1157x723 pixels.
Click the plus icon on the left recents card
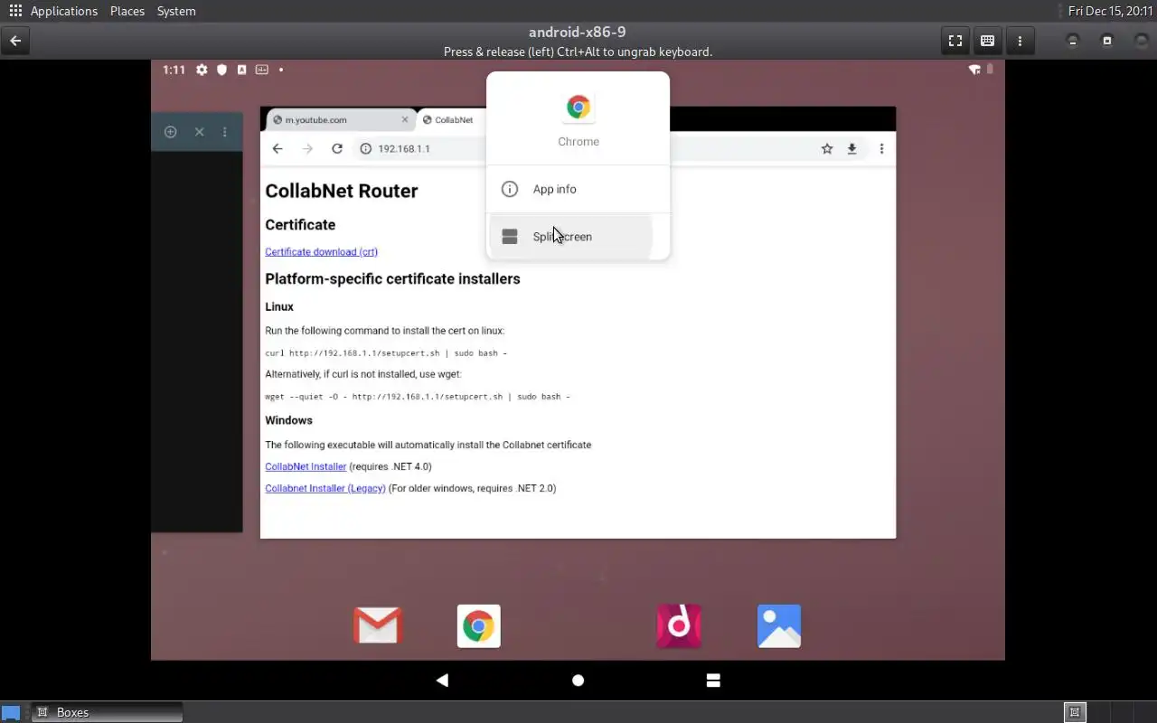tap(170, 132)
